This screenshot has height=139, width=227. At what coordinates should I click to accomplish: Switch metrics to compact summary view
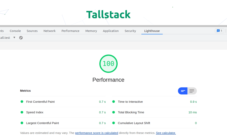[x=183, y=91]
